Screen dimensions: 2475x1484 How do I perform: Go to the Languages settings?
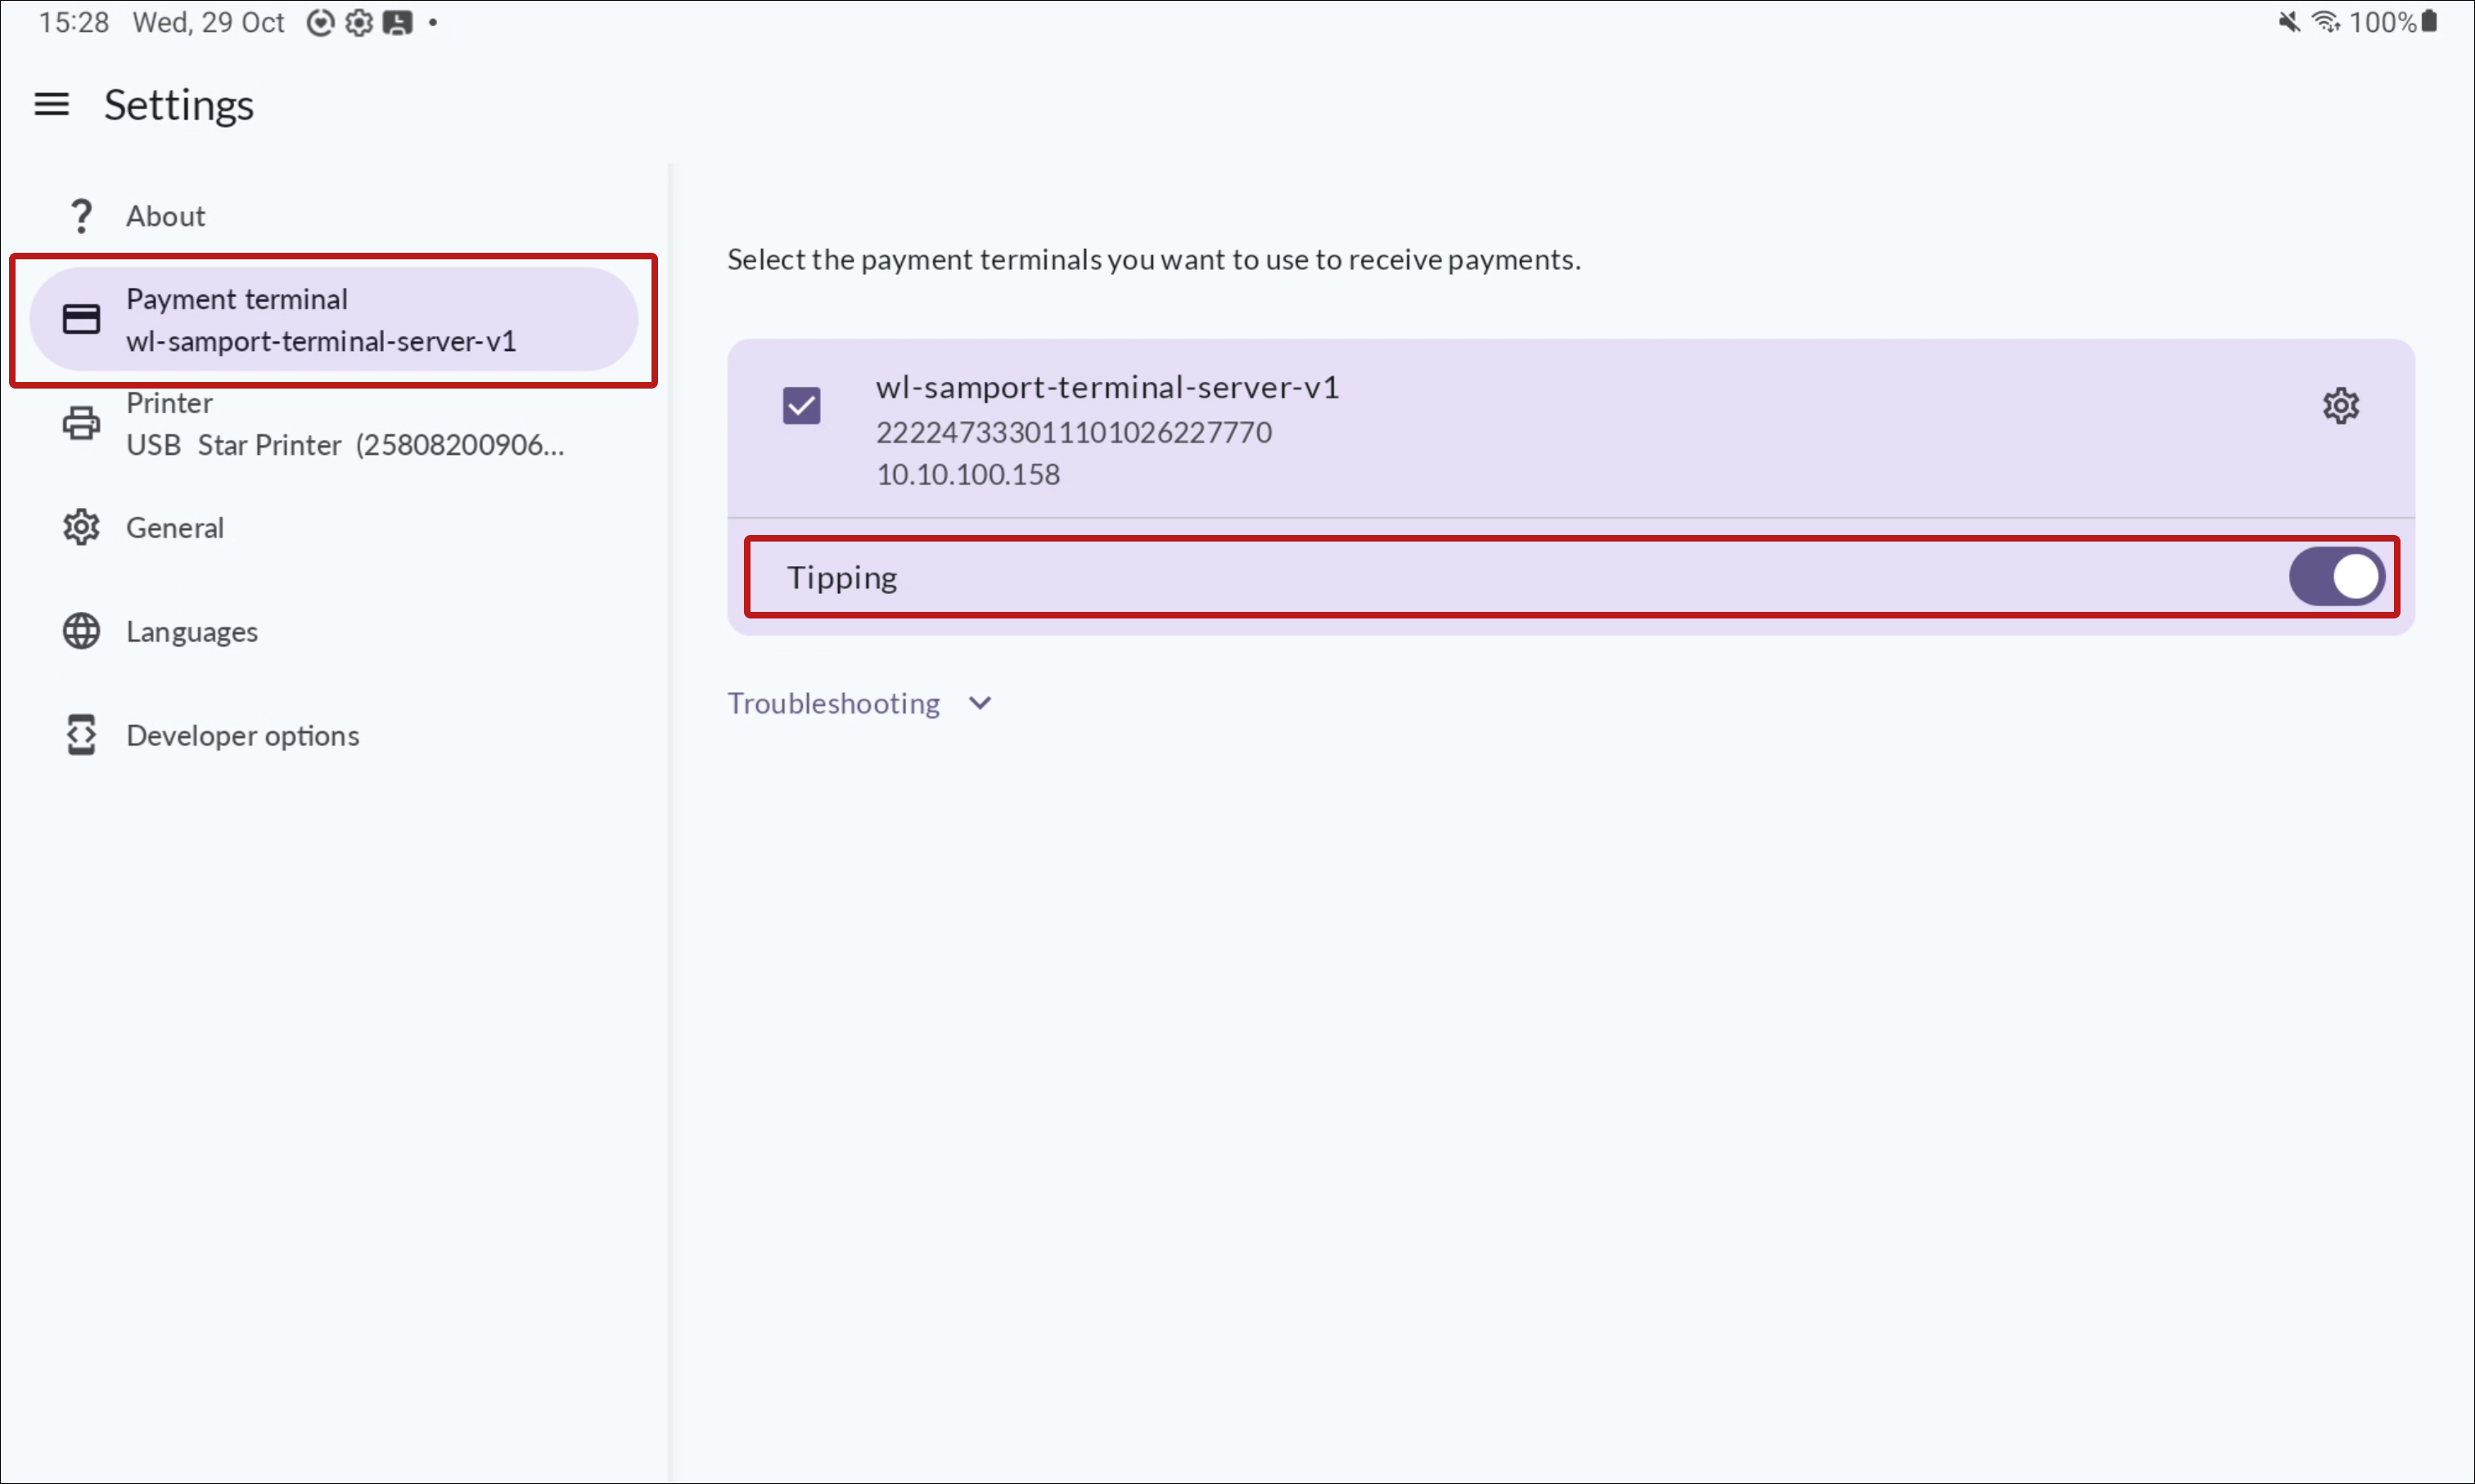pos(192,631)
